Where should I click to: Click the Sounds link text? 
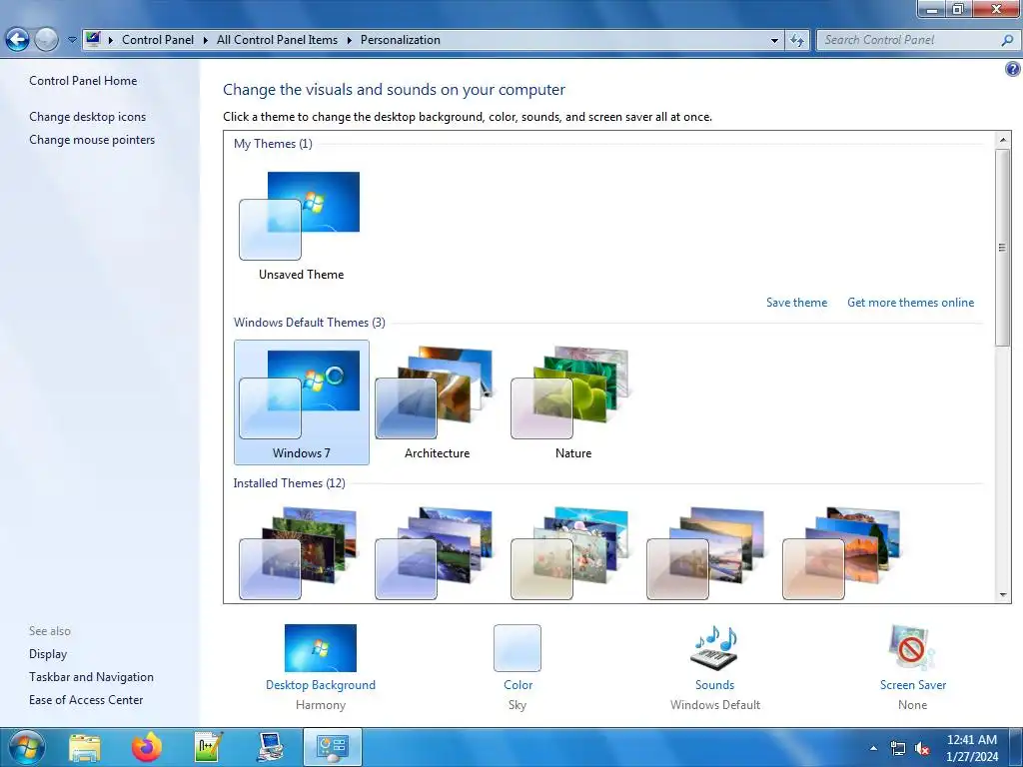point(714,685)
